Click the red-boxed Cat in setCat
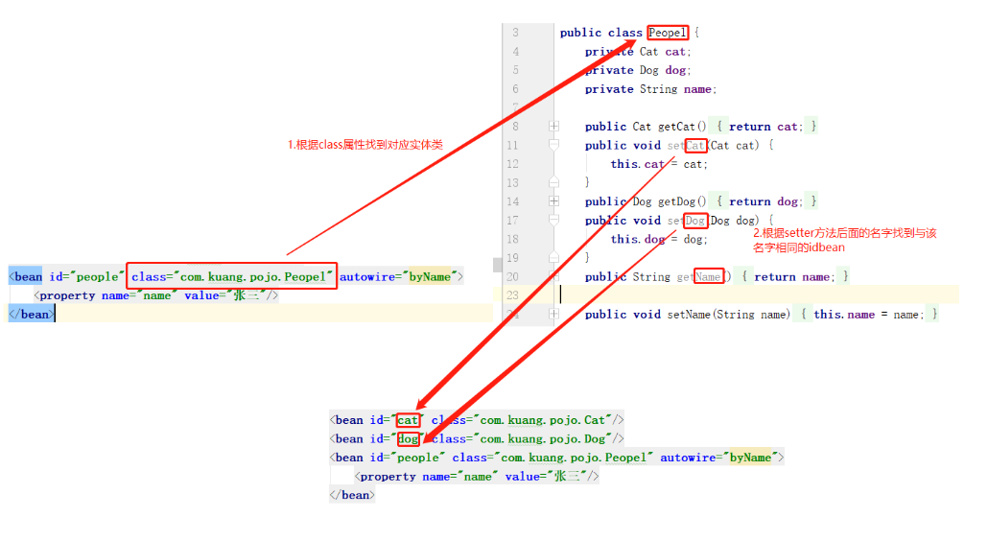 coord(695,146)
